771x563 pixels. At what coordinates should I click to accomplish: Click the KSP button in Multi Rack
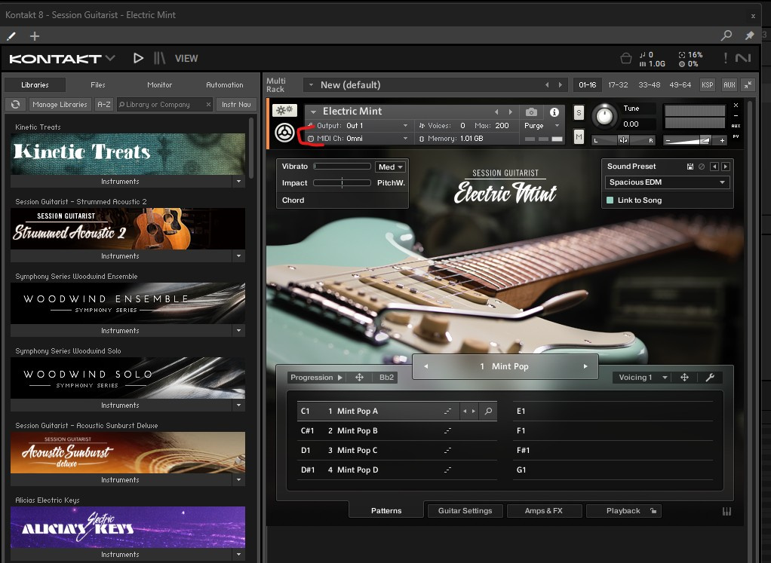[x=708, y=85]
